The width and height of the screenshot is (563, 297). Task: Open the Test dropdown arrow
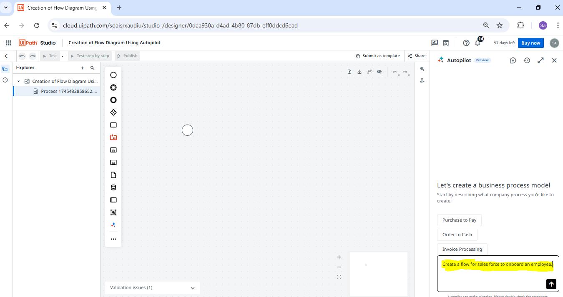coord(62,55)
